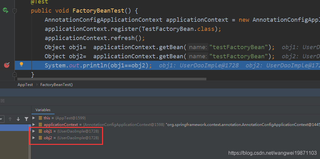Toggle the breakpoint on the println line

[7, 65]
